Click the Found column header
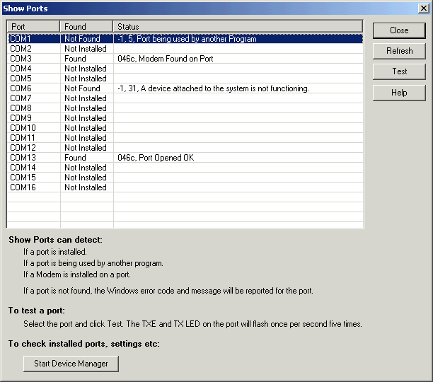Viewport: 433px width, 382px height. click(x=86, y=26)
